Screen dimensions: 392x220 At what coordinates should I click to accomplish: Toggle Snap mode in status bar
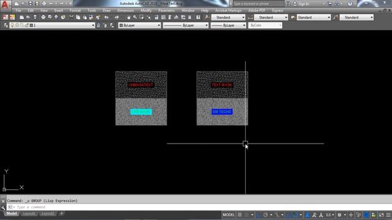pos(247,215)
